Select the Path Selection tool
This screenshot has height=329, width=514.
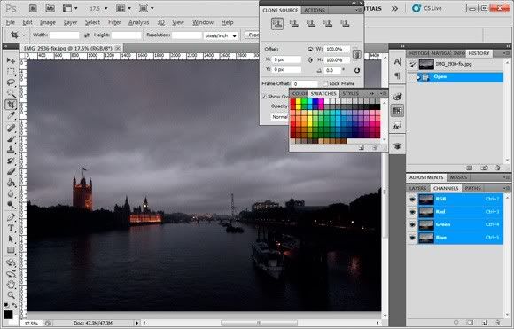click(11, 239)
